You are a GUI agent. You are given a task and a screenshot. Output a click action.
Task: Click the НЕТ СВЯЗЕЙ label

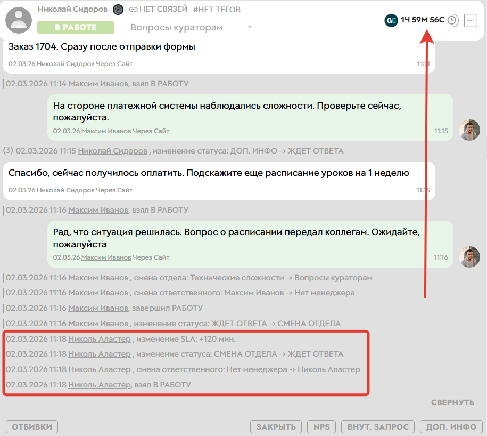coord(163,10)
